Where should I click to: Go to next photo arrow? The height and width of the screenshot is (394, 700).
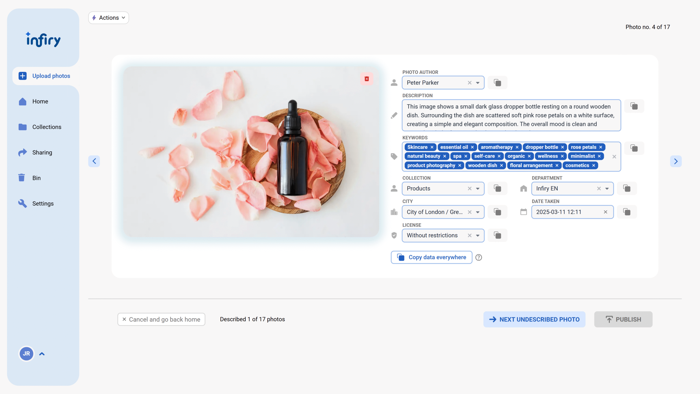tap(676, 161)
